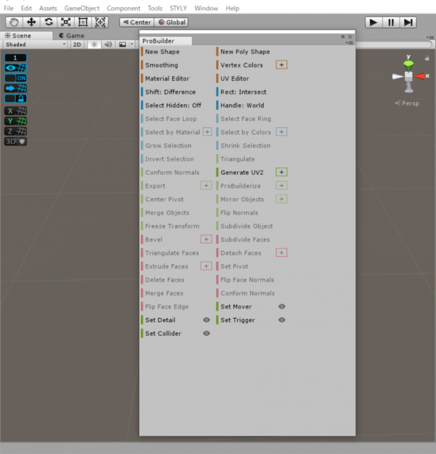Toggle Set Collider visibility eye
436x454 pixels.
tap(207, 334)
